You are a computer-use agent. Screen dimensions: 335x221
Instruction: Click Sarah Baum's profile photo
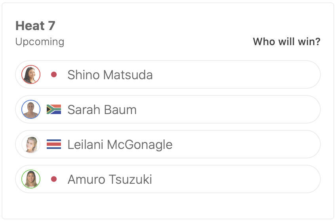coord(31,109)
